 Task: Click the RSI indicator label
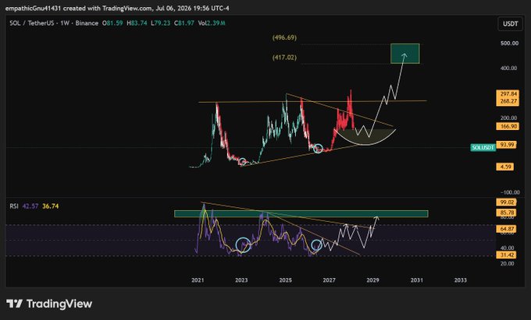click(14, 206)
